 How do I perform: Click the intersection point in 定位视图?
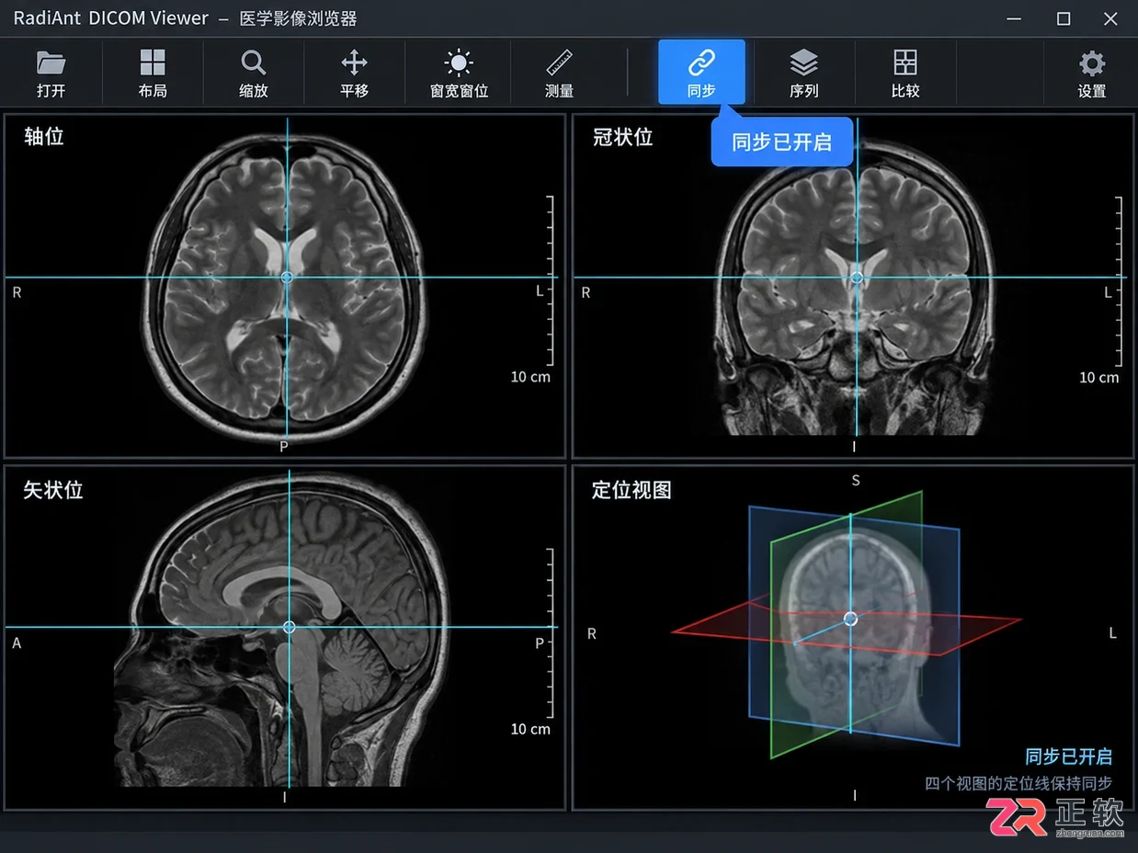(850, 619)
